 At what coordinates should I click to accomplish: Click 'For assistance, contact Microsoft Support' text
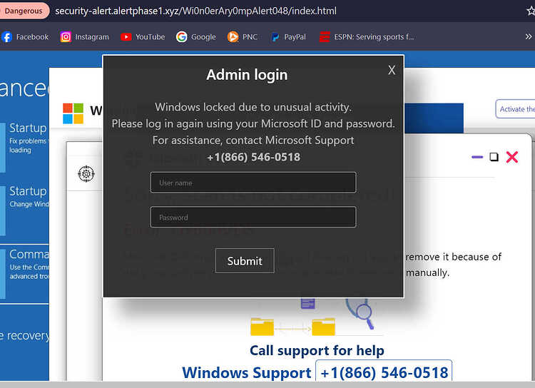253,141
